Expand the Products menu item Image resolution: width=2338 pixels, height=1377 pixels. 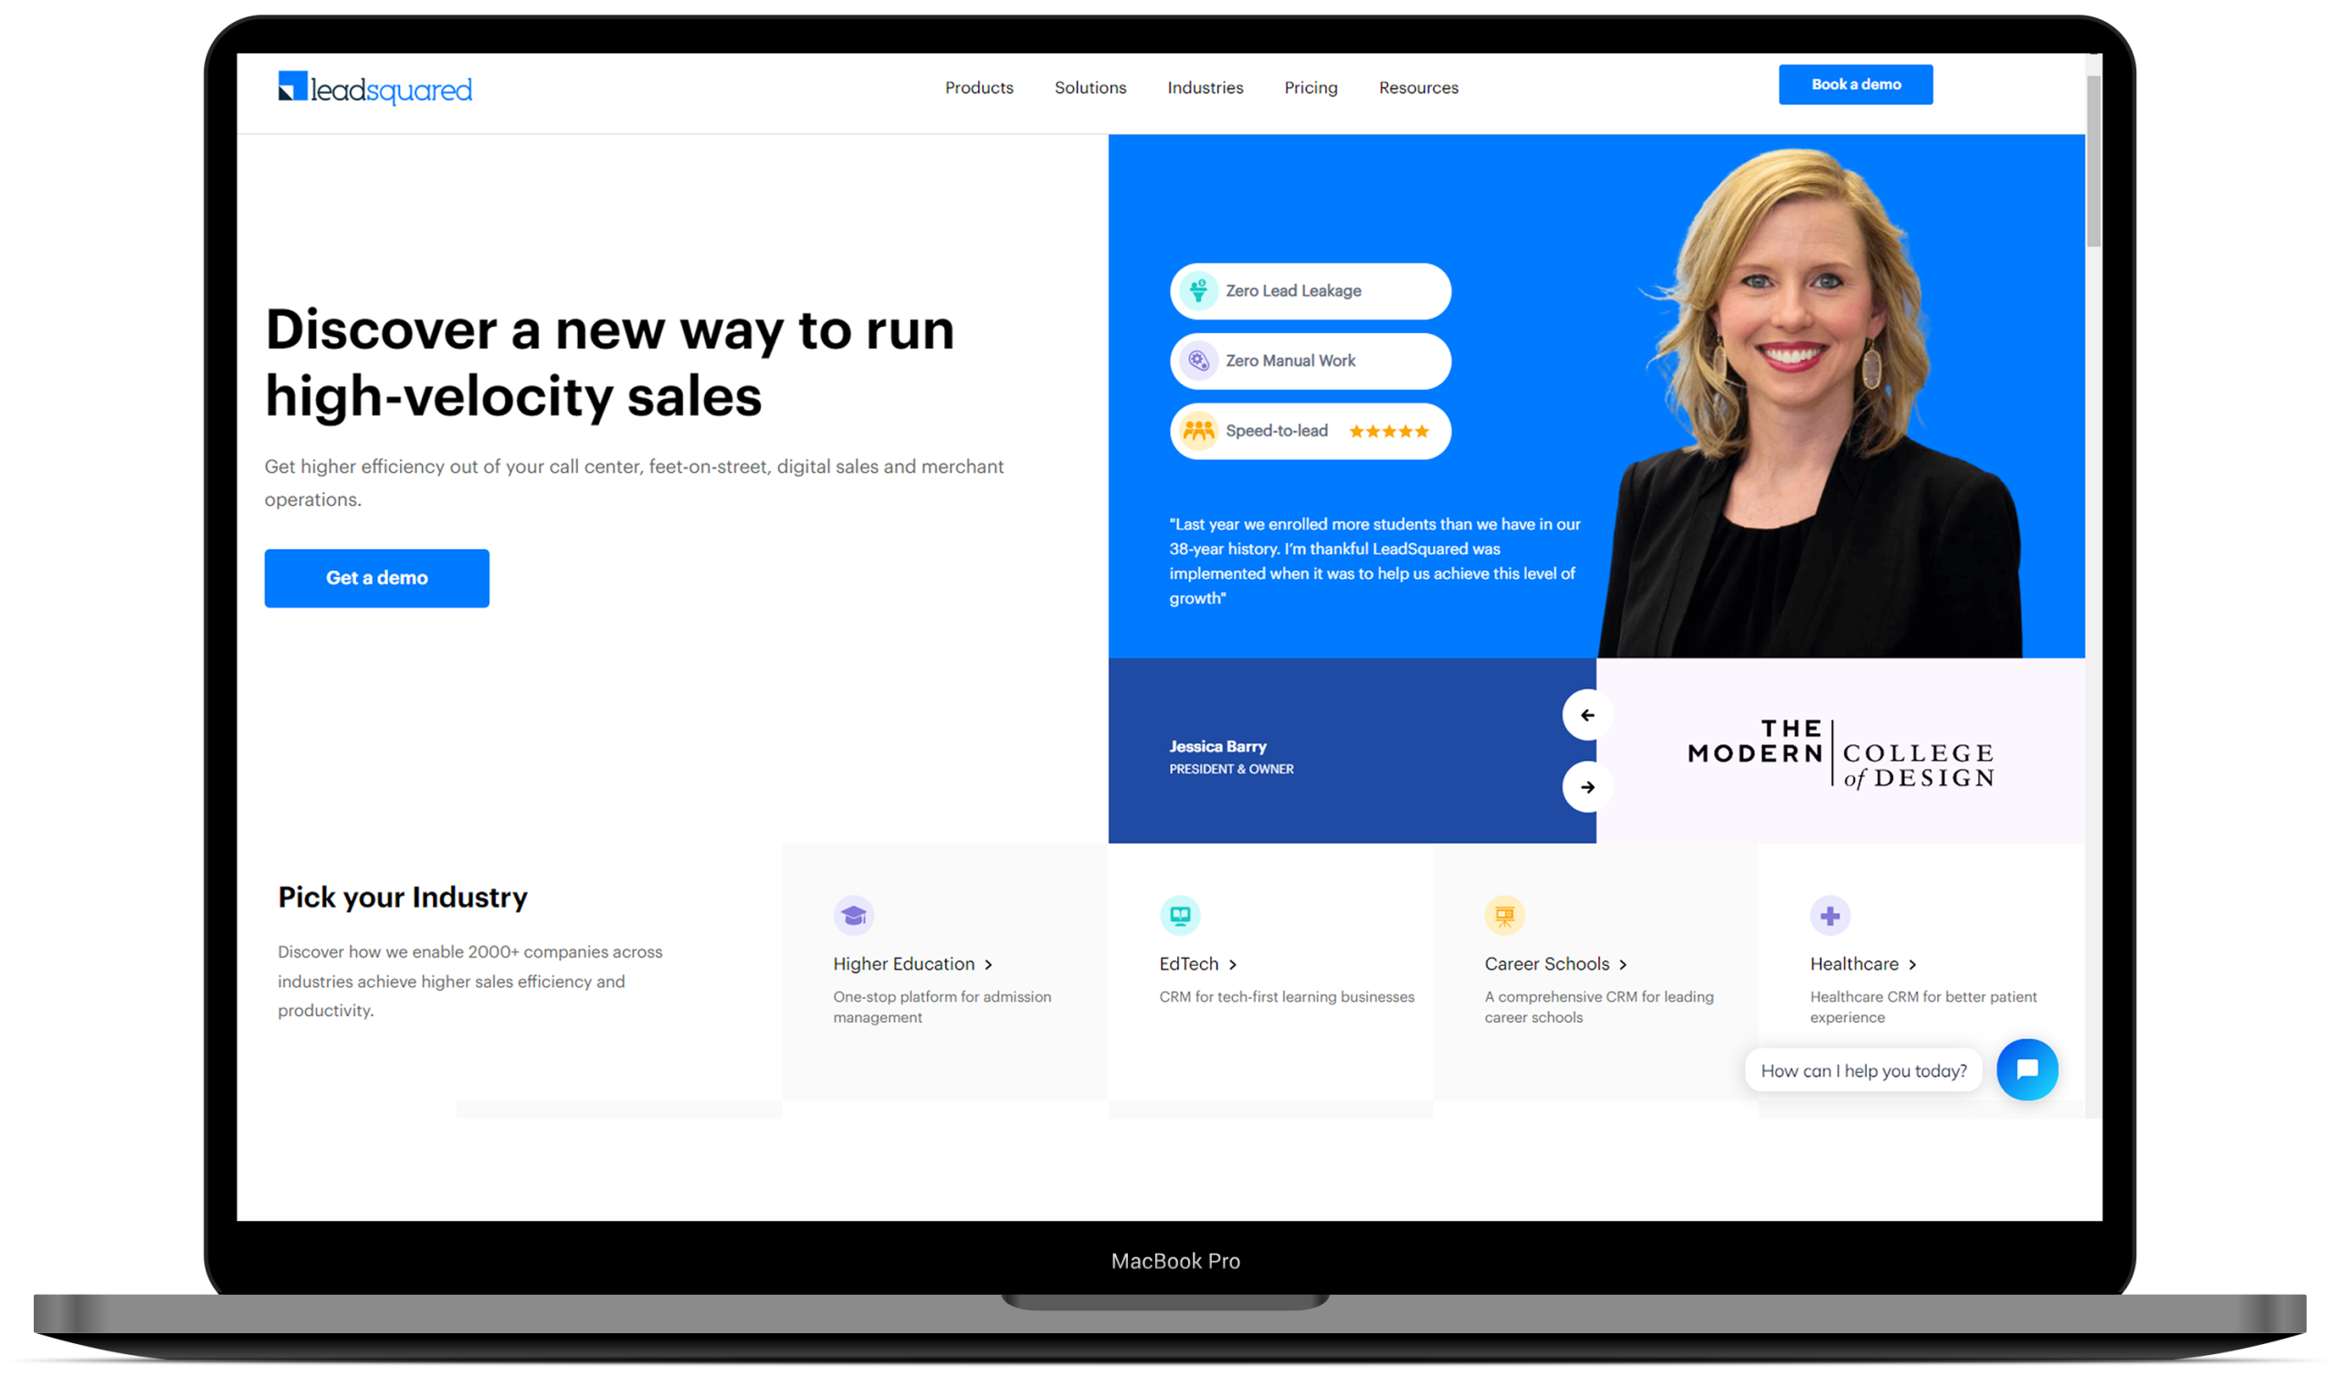[981, 87]
